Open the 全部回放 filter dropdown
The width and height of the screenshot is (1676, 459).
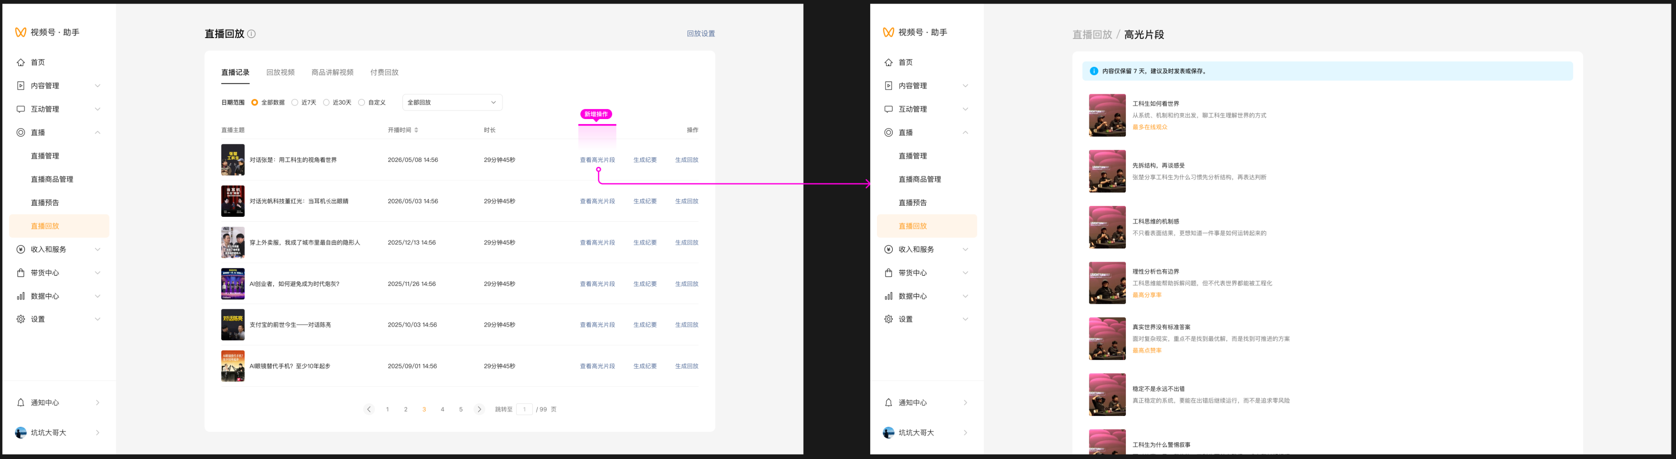(452, 103)
